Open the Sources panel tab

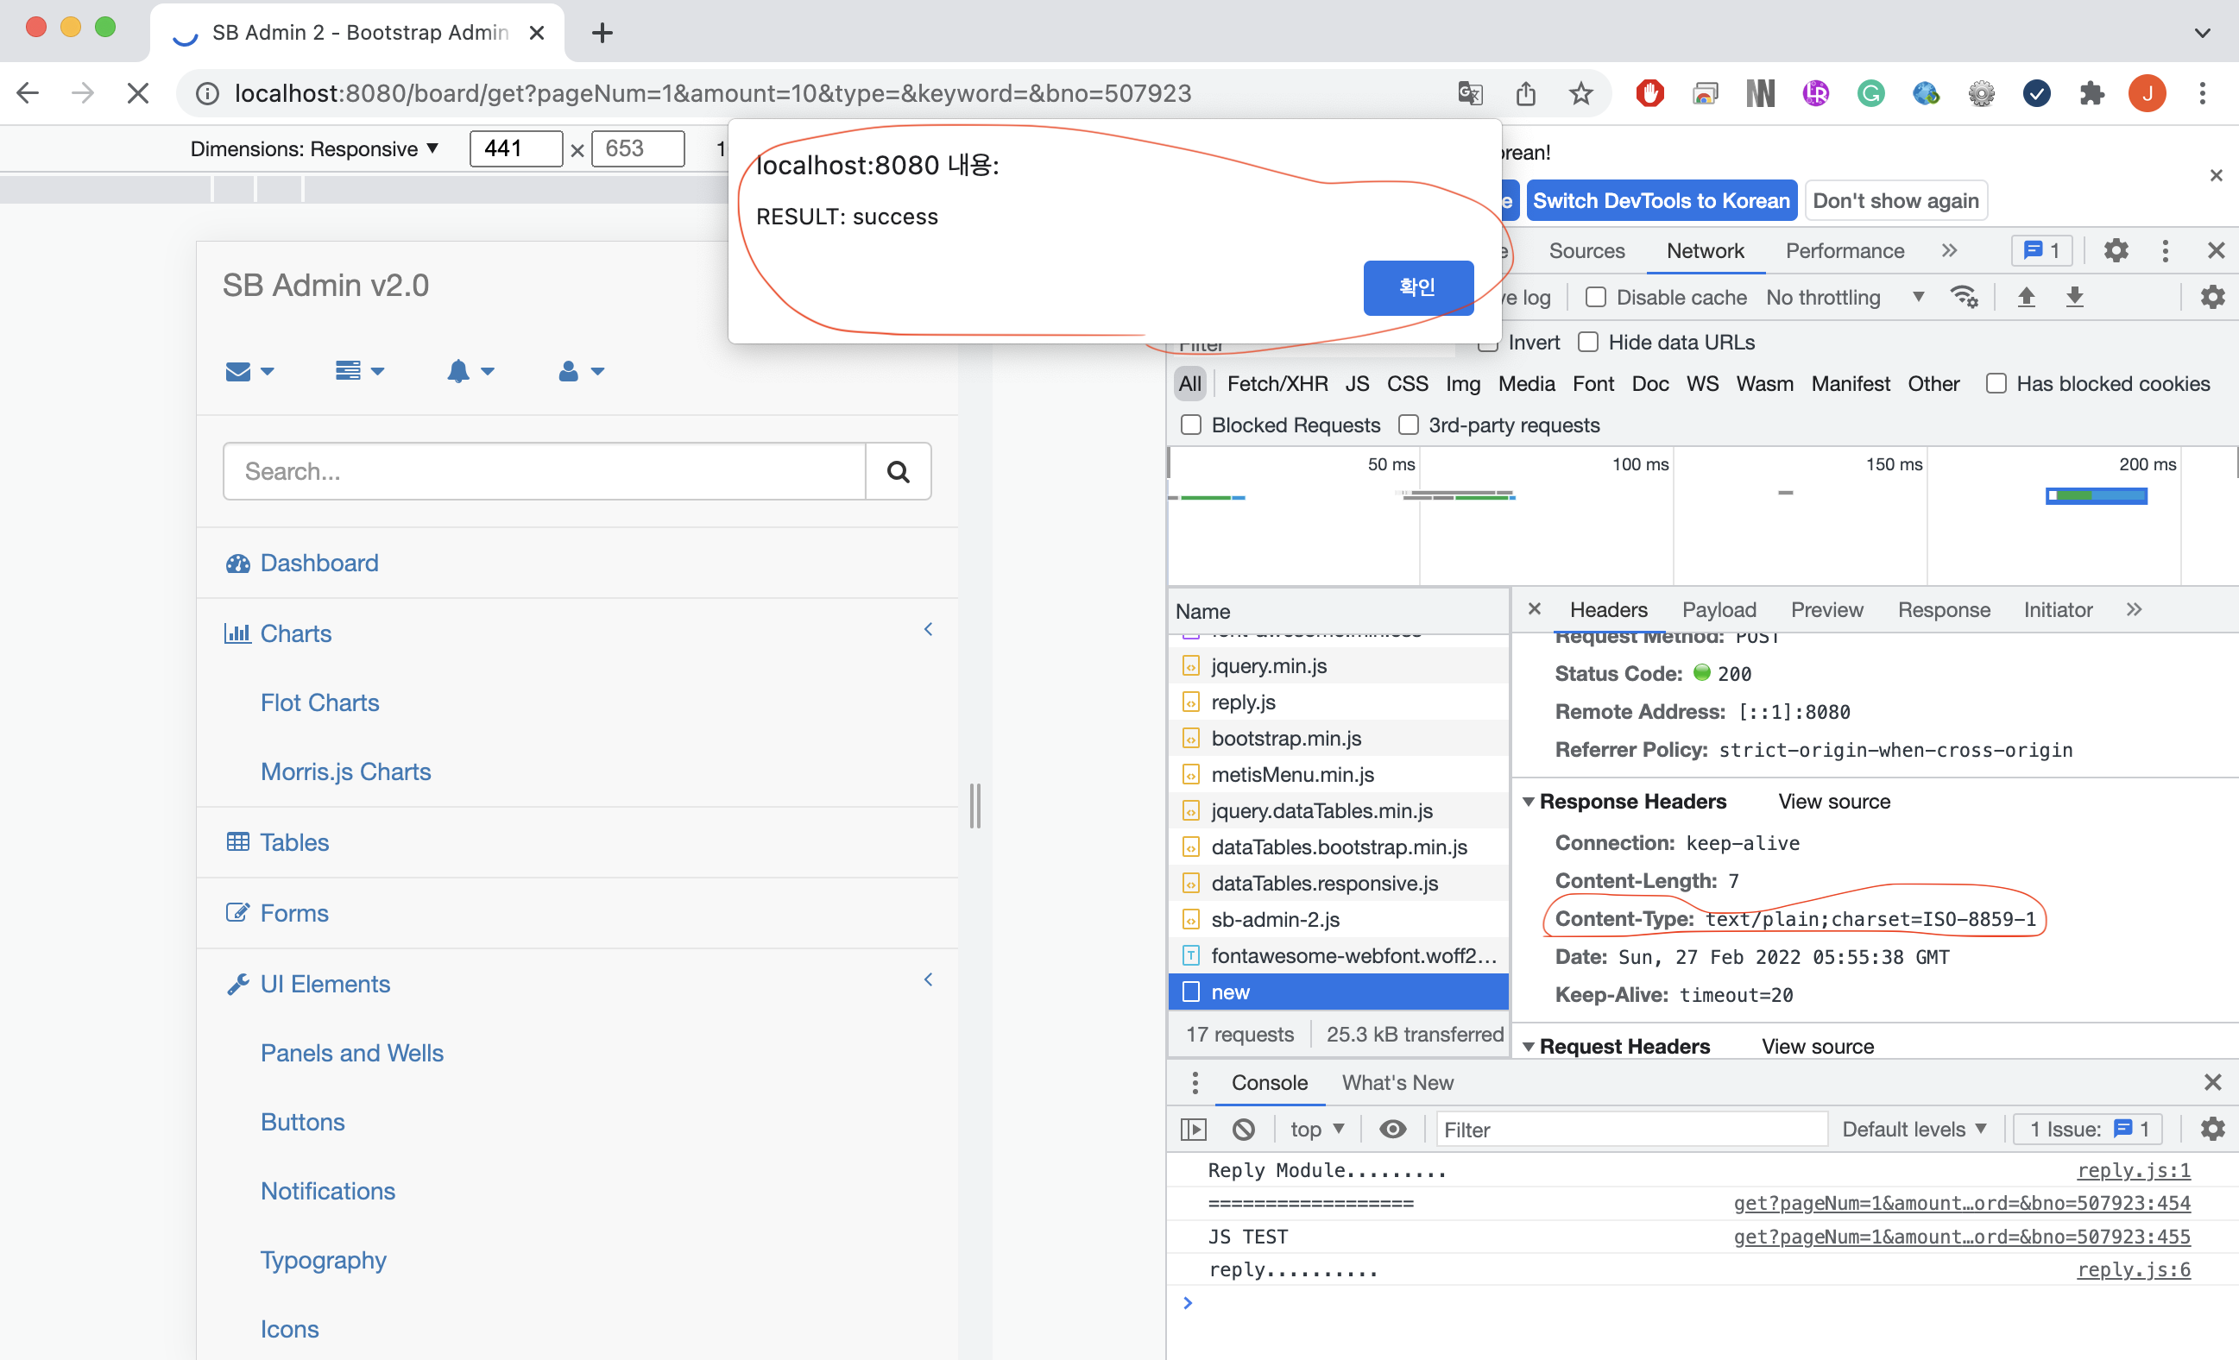coord(1586,251)
